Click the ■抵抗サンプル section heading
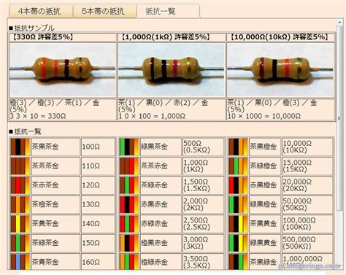The height and width of the screenshot is (275, 346). click(x=31, y=28)
